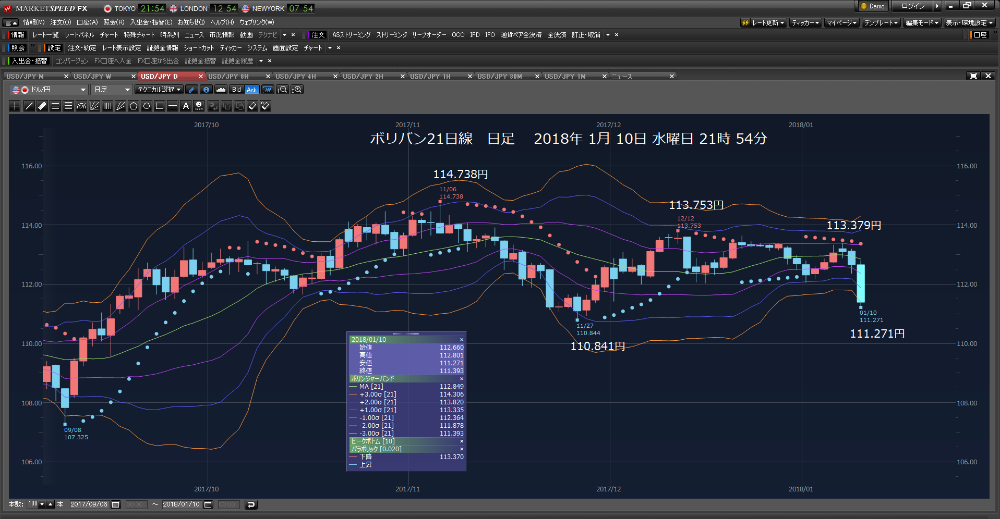Screen dimensions: 1000x519
Task: Click the start date calendar icon
Action: point(116,504)
